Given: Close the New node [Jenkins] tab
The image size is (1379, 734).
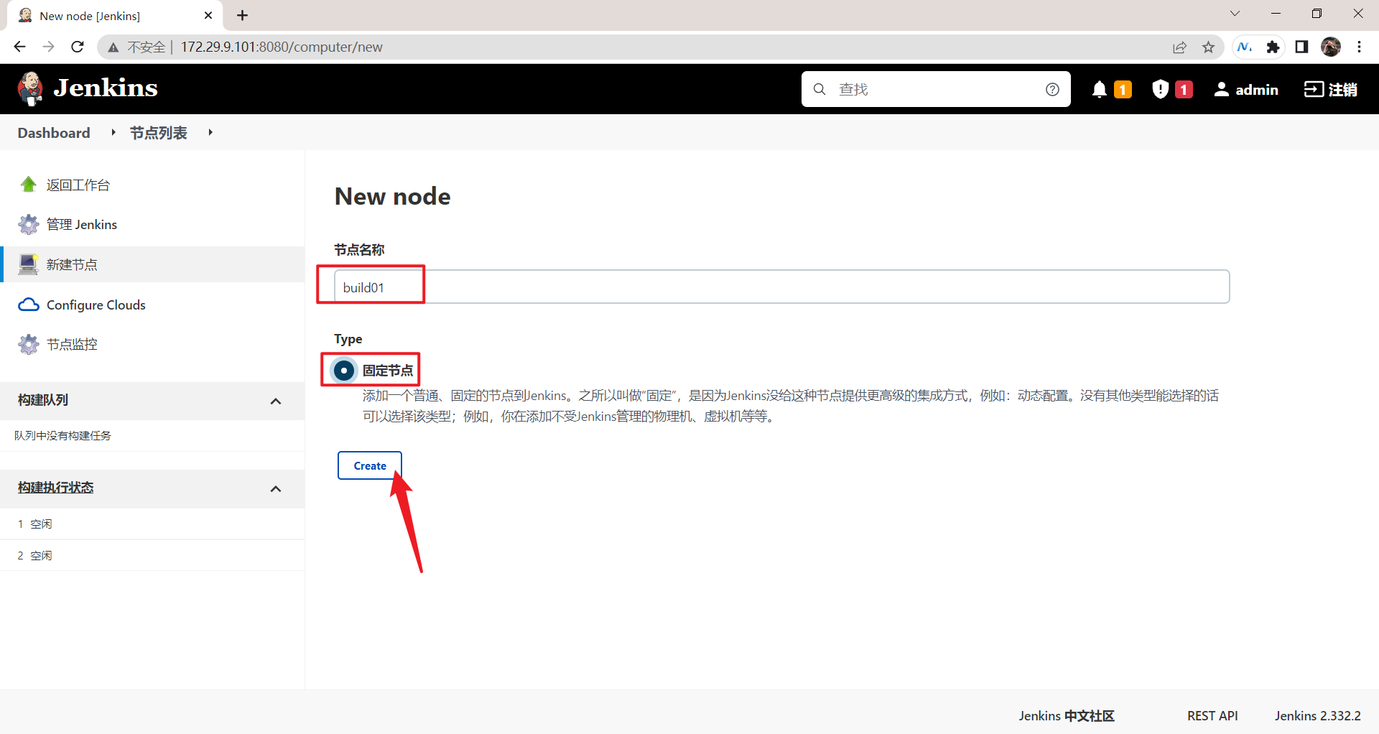Looking at the screenshot, I should (x=208, y=15).
